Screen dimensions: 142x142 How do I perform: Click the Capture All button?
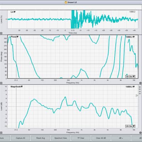pos(20,138)
